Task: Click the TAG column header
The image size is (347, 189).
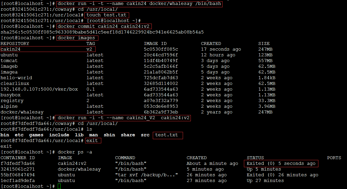Action: [91, 44]
